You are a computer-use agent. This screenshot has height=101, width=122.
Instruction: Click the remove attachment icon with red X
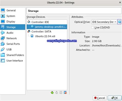(65, 92)
